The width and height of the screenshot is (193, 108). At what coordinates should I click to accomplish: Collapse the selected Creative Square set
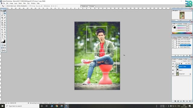(x=177, y=45)
